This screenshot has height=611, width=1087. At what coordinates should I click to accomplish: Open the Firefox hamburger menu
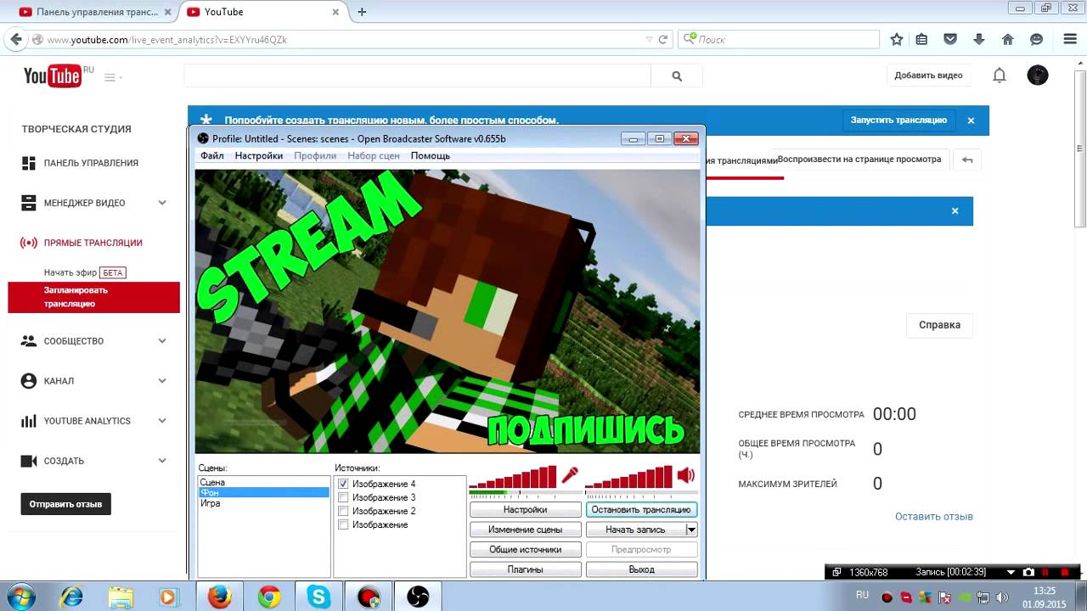(x=1070, y=39)
